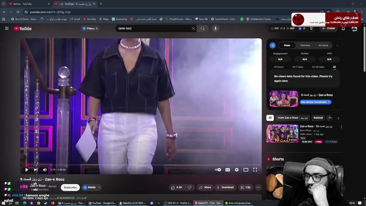Share the video
This screenshot has width=366, height=206.
coord(205,187)
